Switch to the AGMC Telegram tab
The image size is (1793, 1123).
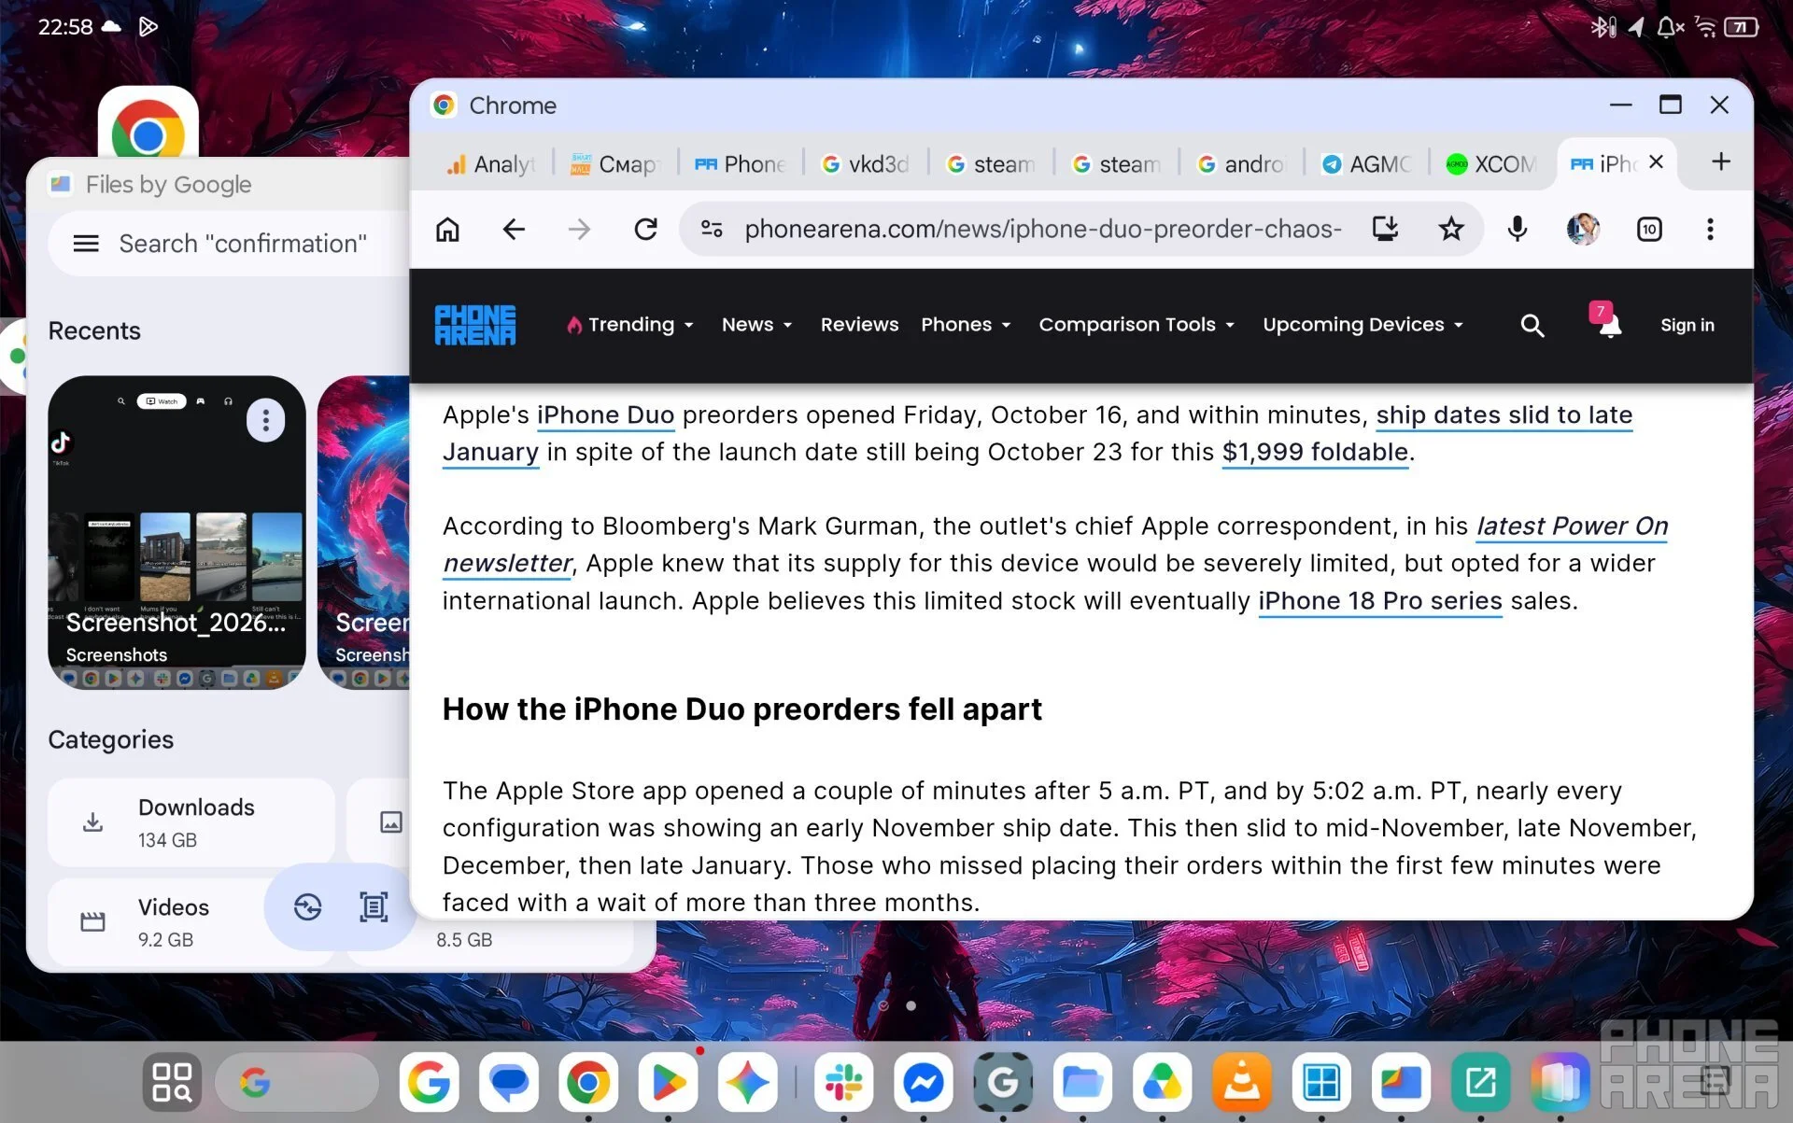point(1365,164)
